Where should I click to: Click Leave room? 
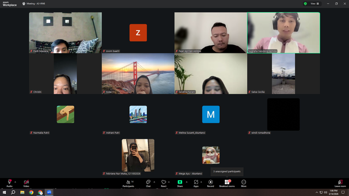point(340,183)
